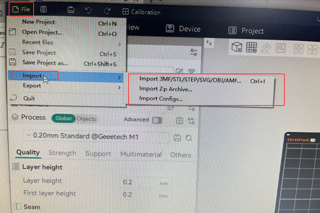This screenshot has width=320, height=213.
Task: Choose Import 3MF/STL/STEP/SVG/OBJ/AMF from submenu
Action: pos(190,79)
